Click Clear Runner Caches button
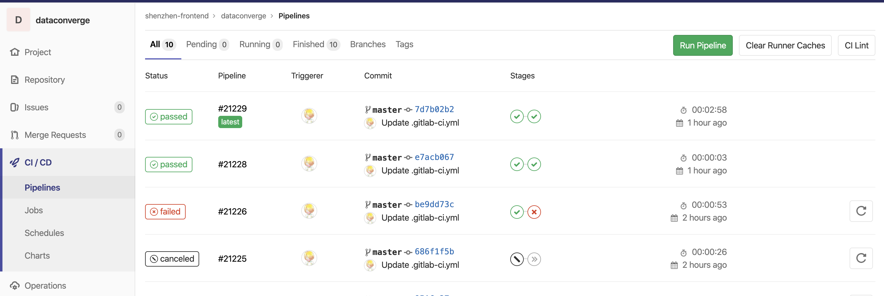The image size is (884, 296). (x=785, y=46)
